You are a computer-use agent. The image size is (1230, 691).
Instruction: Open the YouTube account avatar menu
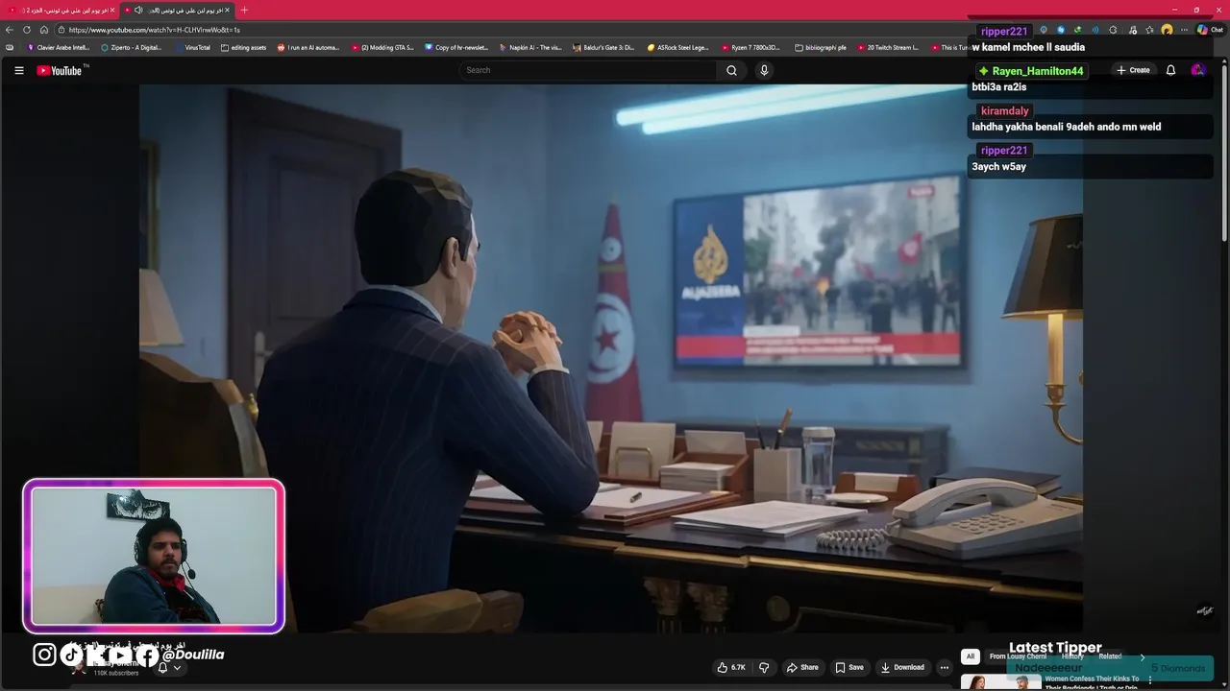pos(1197,70)
